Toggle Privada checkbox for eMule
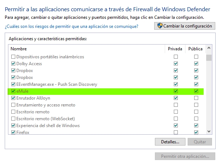Image resolution: width=224 pixels, height=164 pixels. pos(176,91)
